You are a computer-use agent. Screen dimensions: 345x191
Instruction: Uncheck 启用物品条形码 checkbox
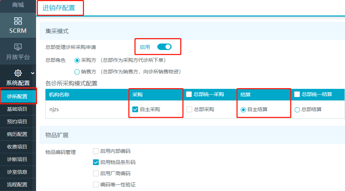click(x=96, y=162)
